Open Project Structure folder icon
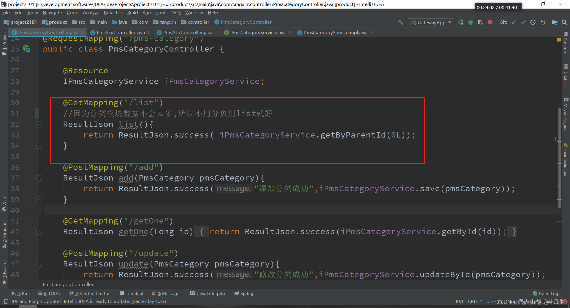Image resolution: width=570 pixels, height=308 pixels. (x=555, y=22)
